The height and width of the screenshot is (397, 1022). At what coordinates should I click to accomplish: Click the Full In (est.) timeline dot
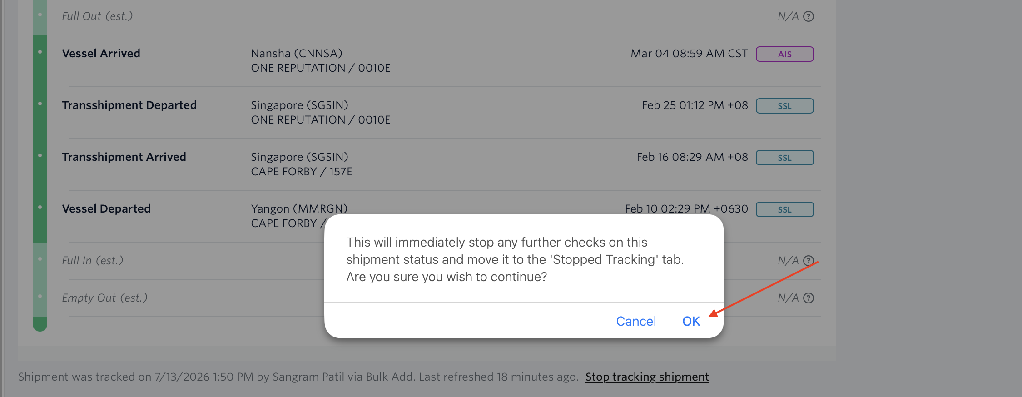click(x=40, y=259)
